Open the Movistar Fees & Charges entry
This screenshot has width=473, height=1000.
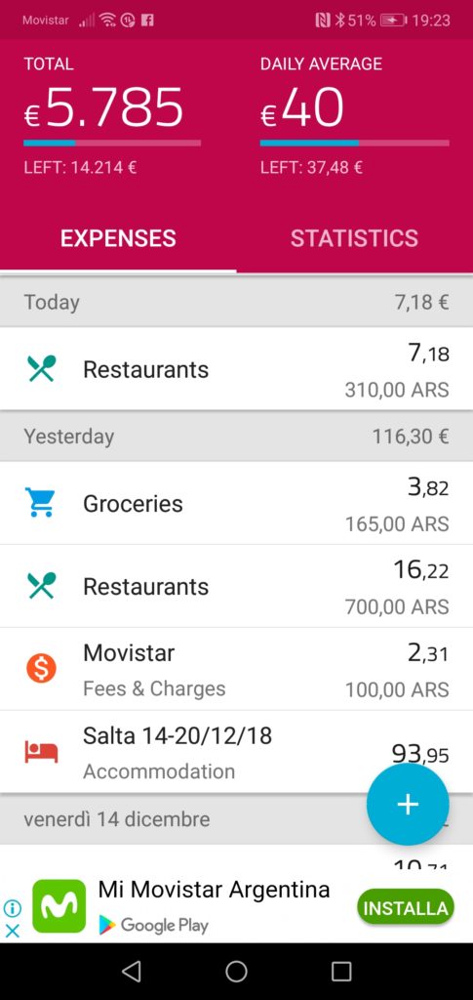(236, 669)
